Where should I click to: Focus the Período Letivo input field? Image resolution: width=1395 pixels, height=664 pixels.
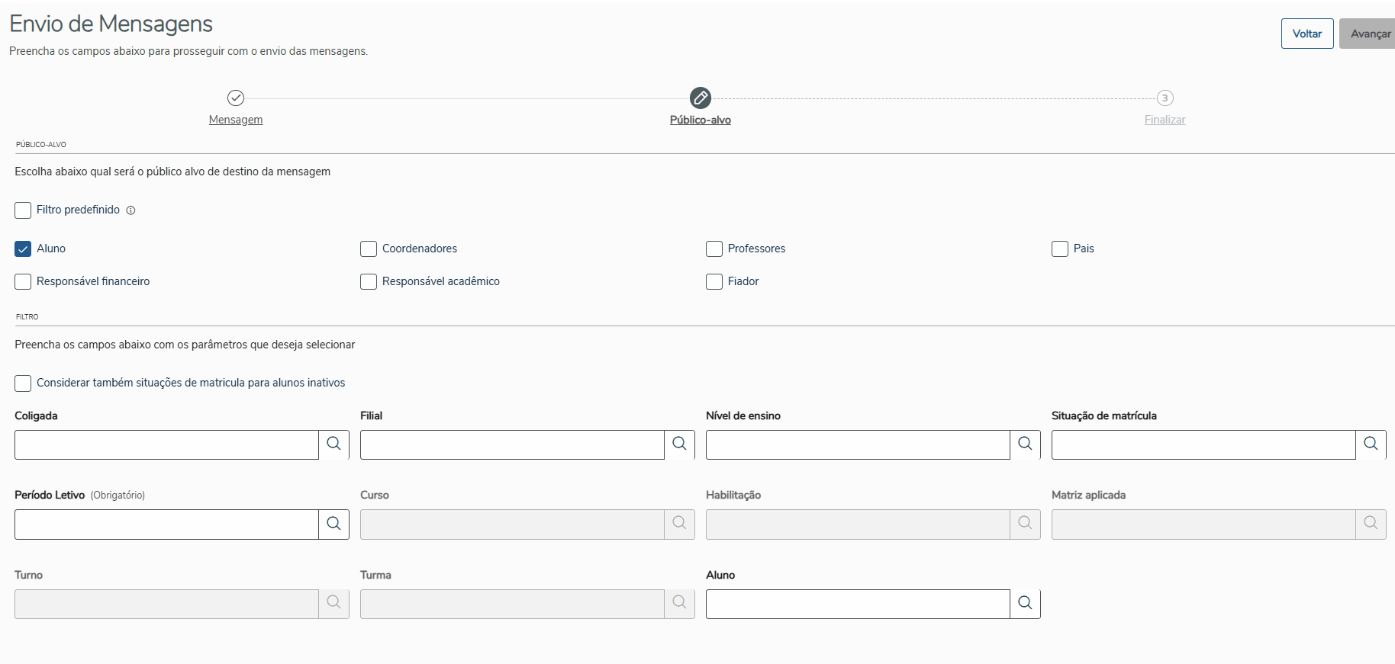166,524
